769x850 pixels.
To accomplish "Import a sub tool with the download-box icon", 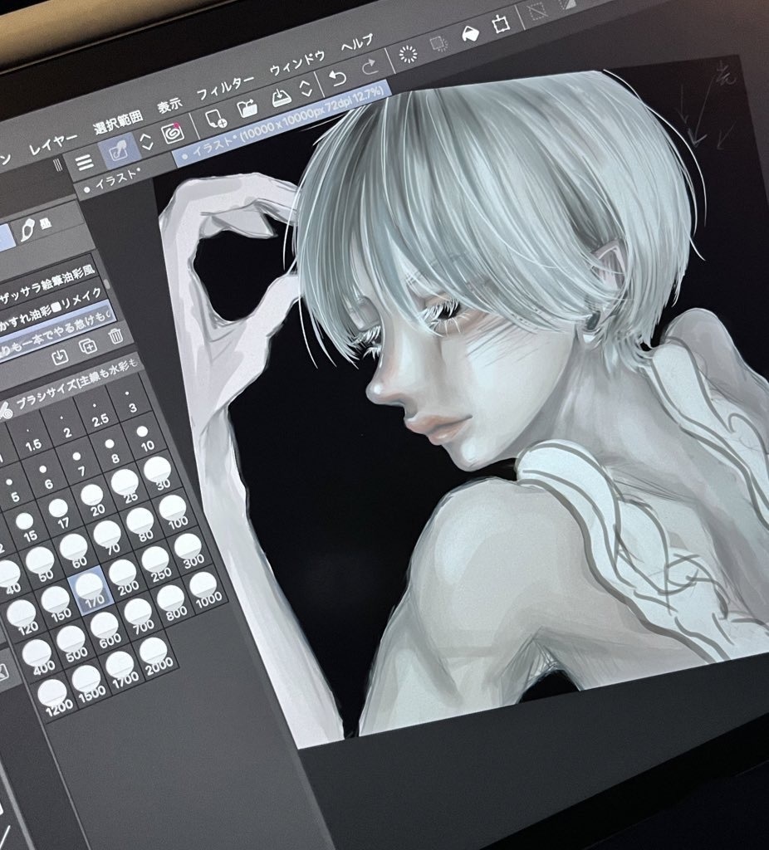I will [x=60, y=357].
